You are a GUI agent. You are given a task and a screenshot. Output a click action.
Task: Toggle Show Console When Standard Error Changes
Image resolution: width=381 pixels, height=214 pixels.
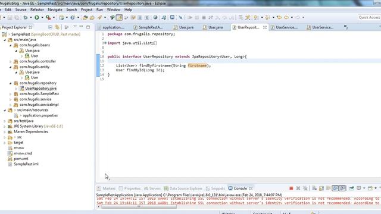(x=343, y=188)
